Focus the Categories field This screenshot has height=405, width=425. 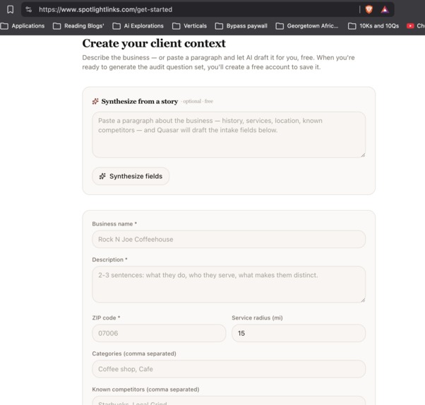coord(229,369)
